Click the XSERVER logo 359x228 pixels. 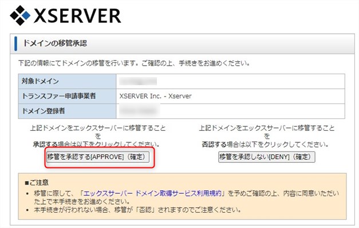click(65, 15)
